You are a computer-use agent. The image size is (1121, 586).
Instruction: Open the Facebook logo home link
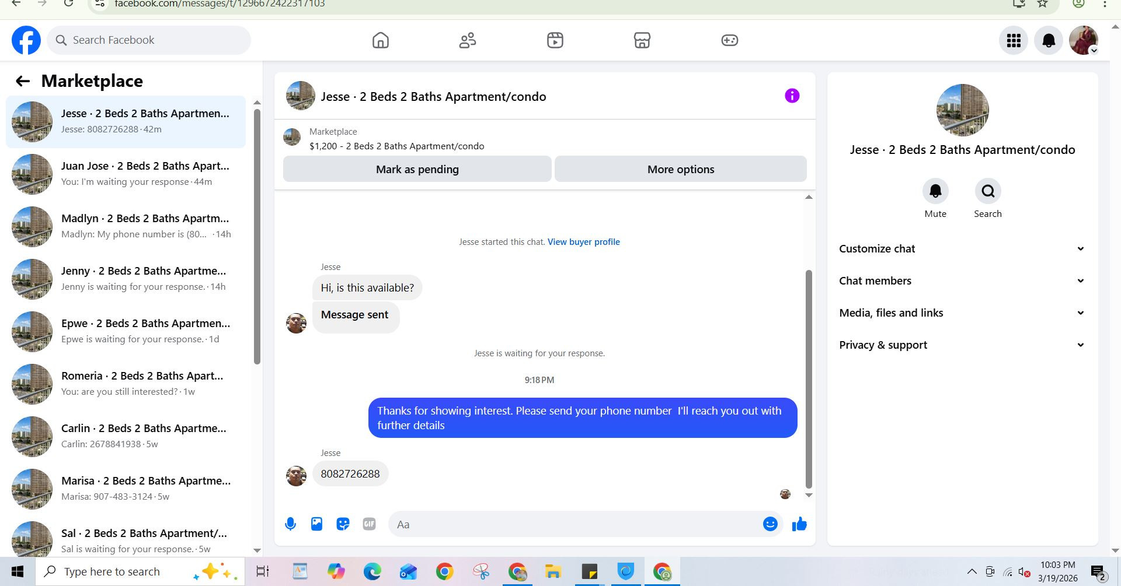(x=26, y=40)
